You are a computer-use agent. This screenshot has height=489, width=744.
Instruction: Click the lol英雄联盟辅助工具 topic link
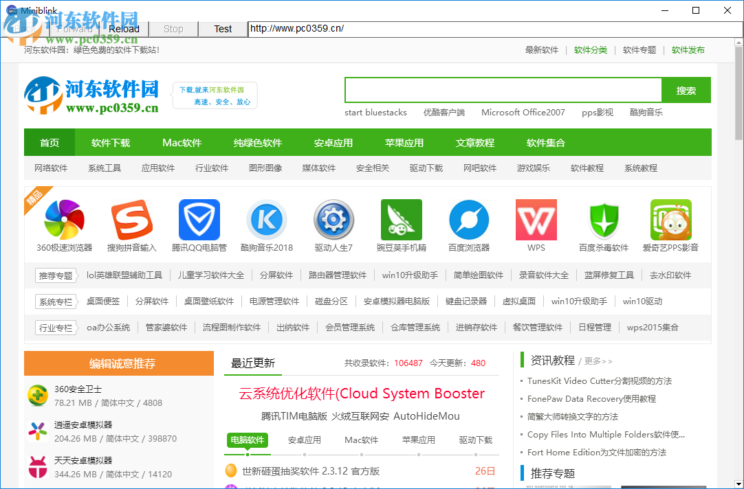point(124,275)
